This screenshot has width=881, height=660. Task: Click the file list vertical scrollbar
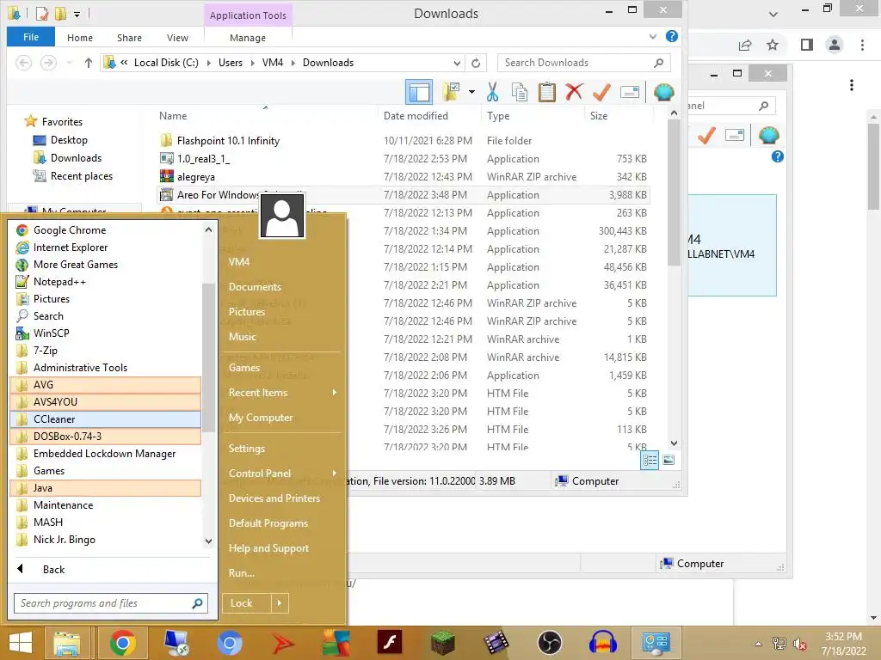click(x=674, y=193)
